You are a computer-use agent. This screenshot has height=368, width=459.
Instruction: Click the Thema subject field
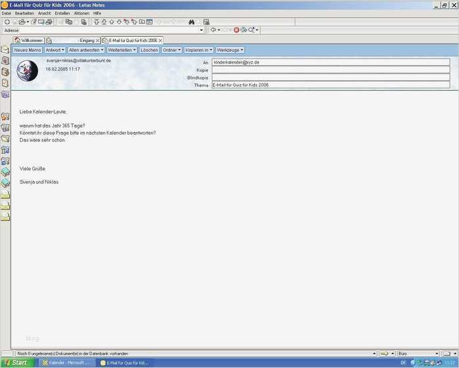(331, 85)
